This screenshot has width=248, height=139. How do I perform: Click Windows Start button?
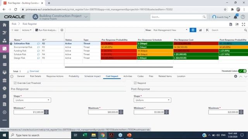[x=4, y=135]
